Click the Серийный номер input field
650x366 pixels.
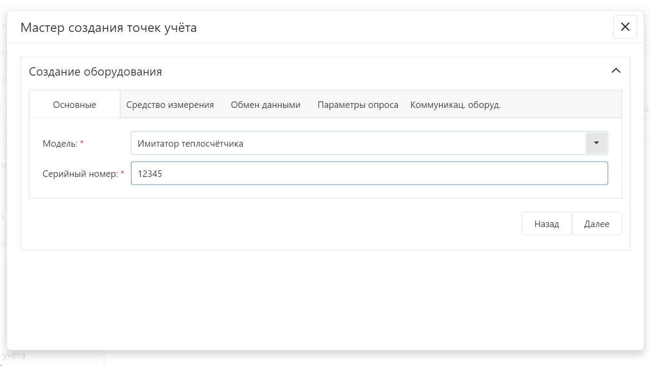369,173
